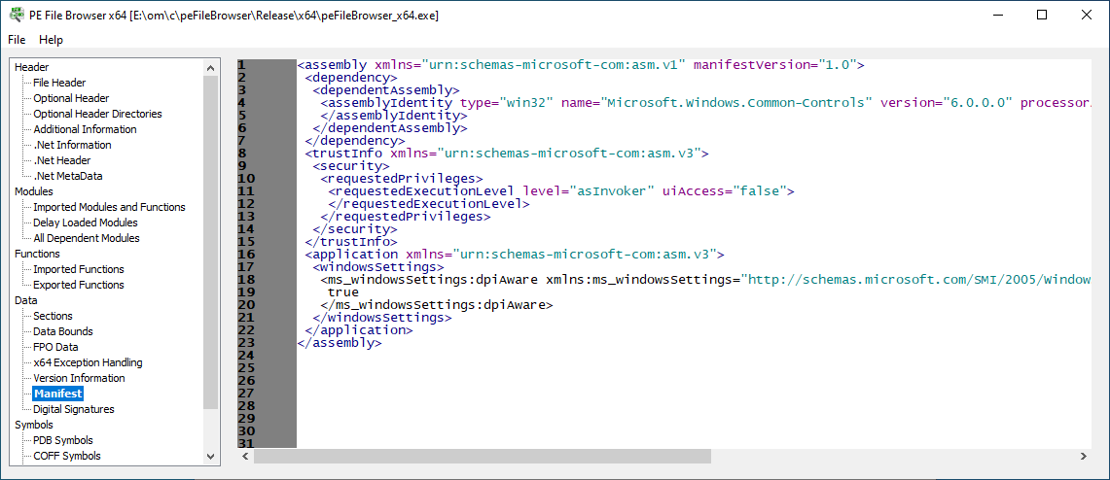Open x64 Exception Handling
Image resolution: width=1110 pixels, height=480 pixels.
(88, 362)
